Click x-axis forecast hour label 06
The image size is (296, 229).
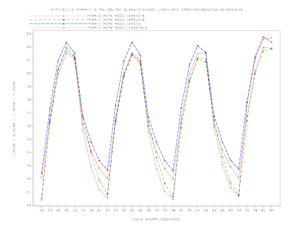(x=58, y=210)
